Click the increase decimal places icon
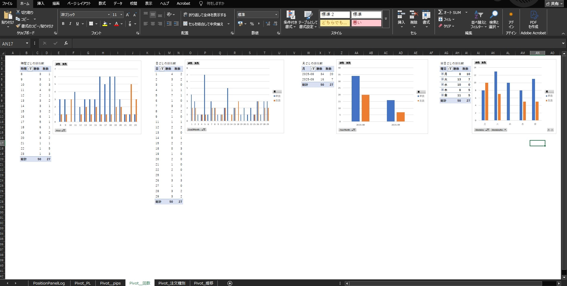This screenshot has height=286, width=567. pyautogui.click(x=268, y=24)
